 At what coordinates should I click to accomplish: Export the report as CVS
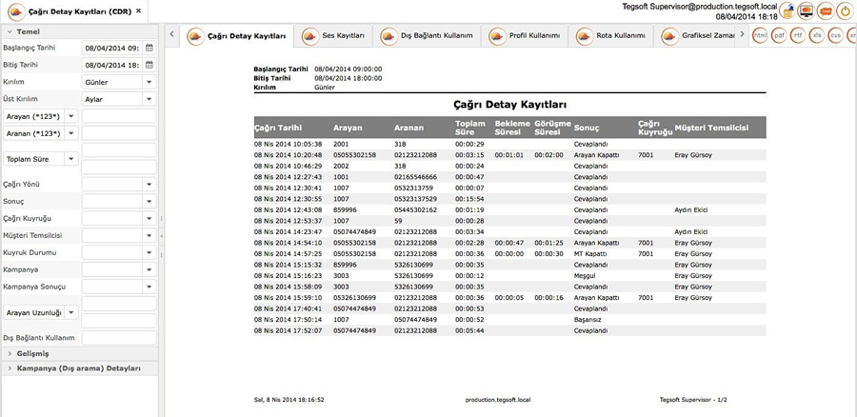coord(836,35)
